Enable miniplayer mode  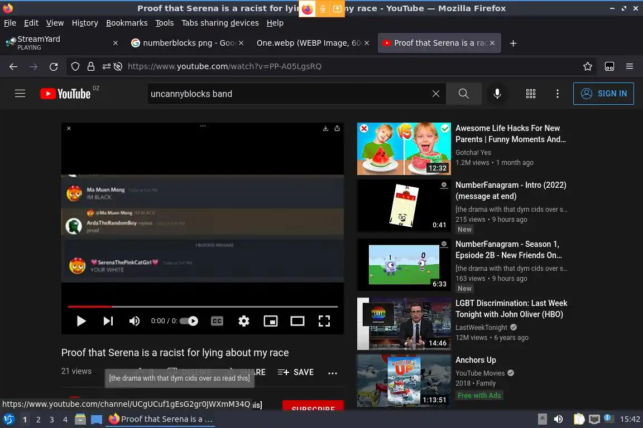(x=271, y=321)
